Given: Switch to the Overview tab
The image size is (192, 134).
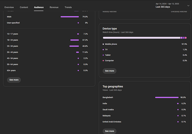Looking at the screenshot, I should pos(9,7).
